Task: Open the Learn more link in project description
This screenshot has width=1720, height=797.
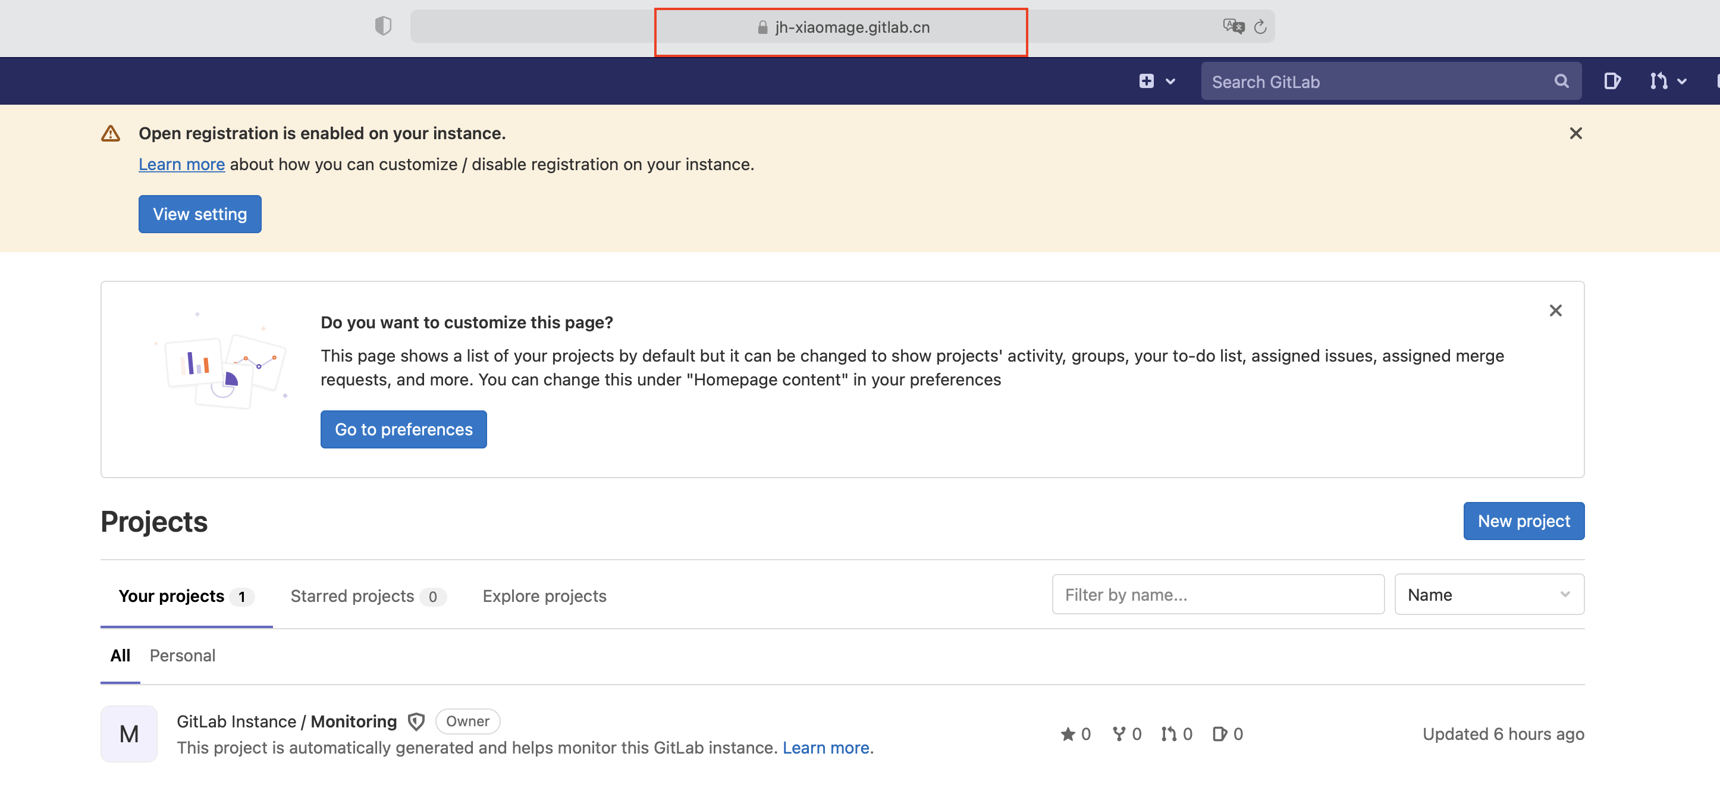Action: pos(826,748)
